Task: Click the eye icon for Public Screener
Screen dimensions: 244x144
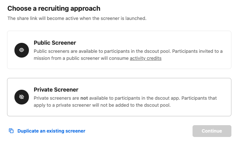Action: tap(21, 50)
